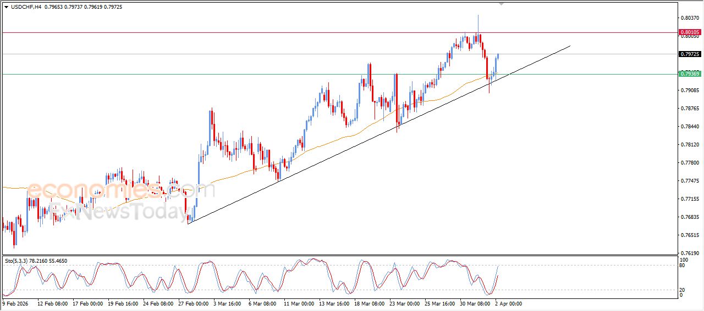Click the red 0.80105 price tag
This screenshot has width=704, height=311.
690,32
